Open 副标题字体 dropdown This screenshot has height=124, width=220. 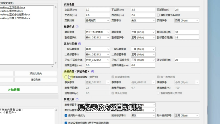point(97,37)
